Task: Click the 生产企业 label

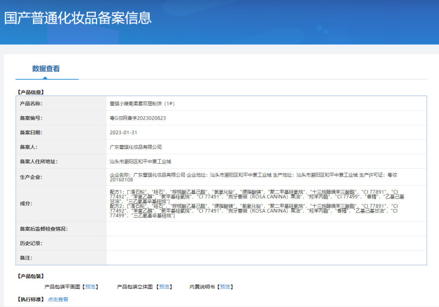Action: (31, 177)
